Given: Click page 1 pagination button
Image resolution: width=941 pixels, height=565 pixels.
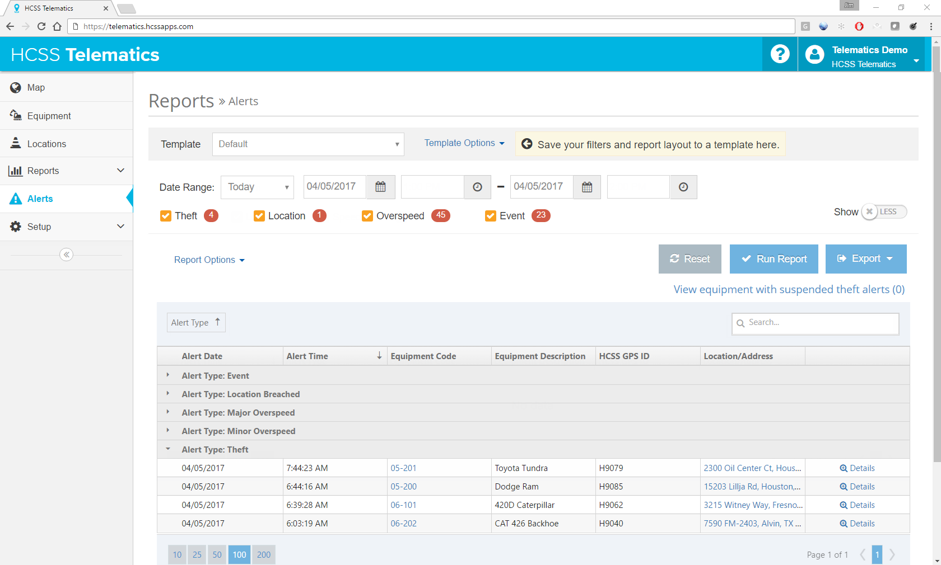Looking at the screenshot, I should 877,555.
